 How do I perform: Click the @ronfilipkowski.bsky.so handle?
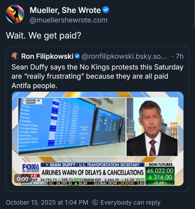(x=124, y=57)
